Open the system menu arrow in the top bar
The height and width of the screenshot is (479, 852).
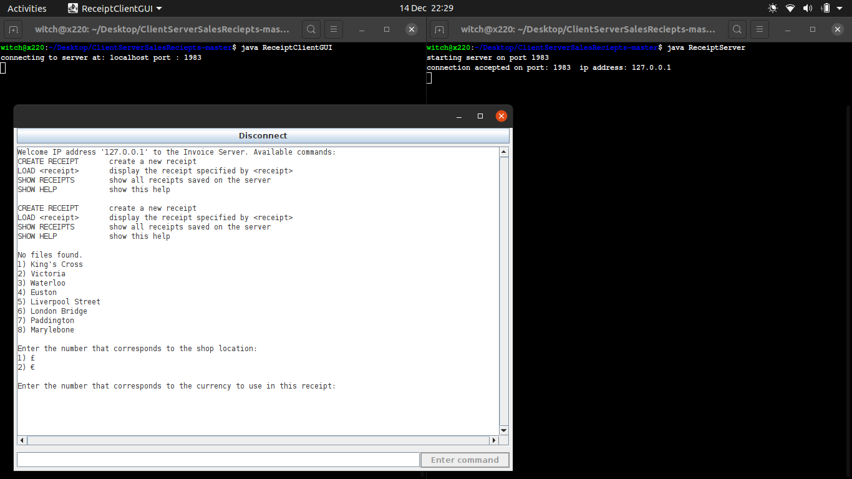click(841, 9)
